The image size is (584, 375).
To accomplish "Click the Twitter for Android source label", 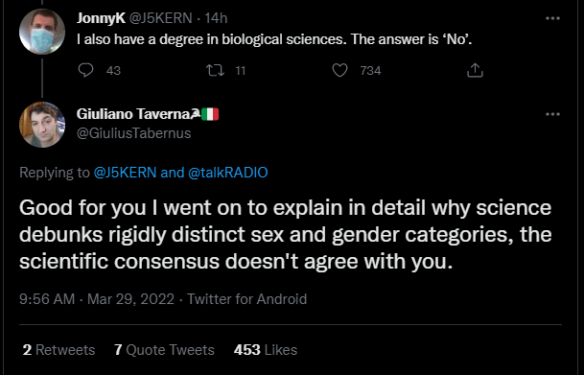I will pos(247,299).
